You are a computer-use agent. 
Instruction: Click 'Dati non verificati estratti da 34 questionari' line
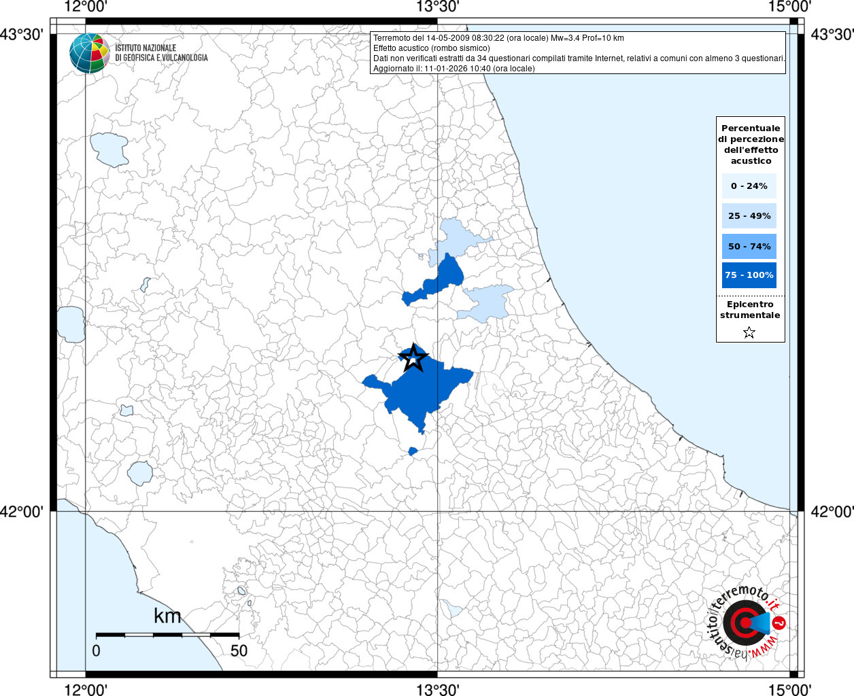point(579,58)
